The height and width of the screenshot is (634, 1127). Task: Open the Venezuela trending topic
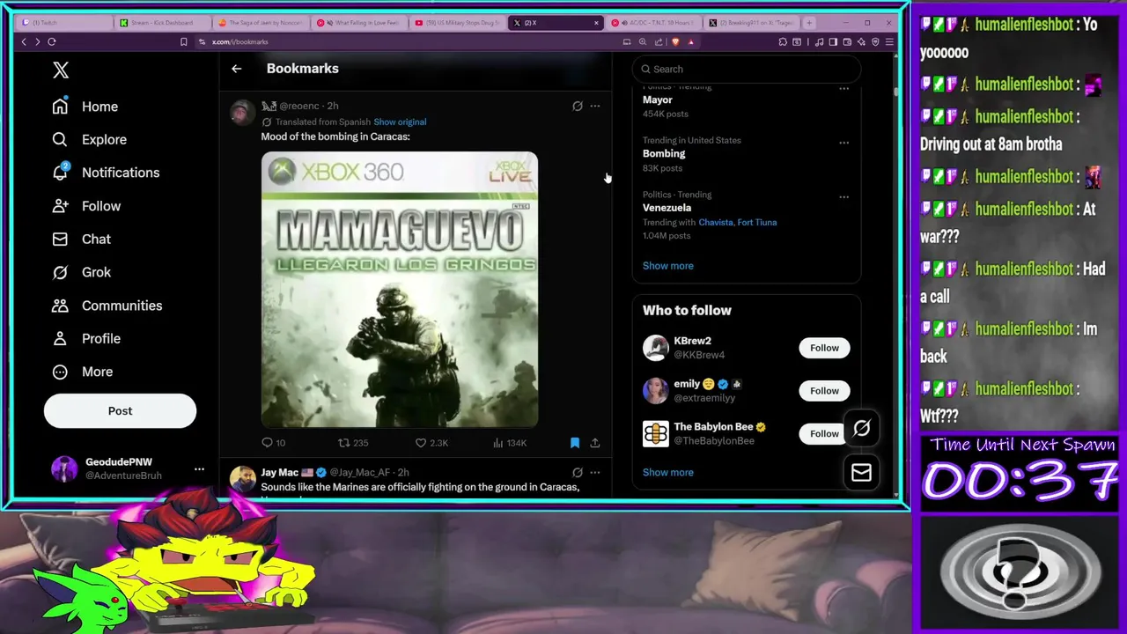coord(667,208)
